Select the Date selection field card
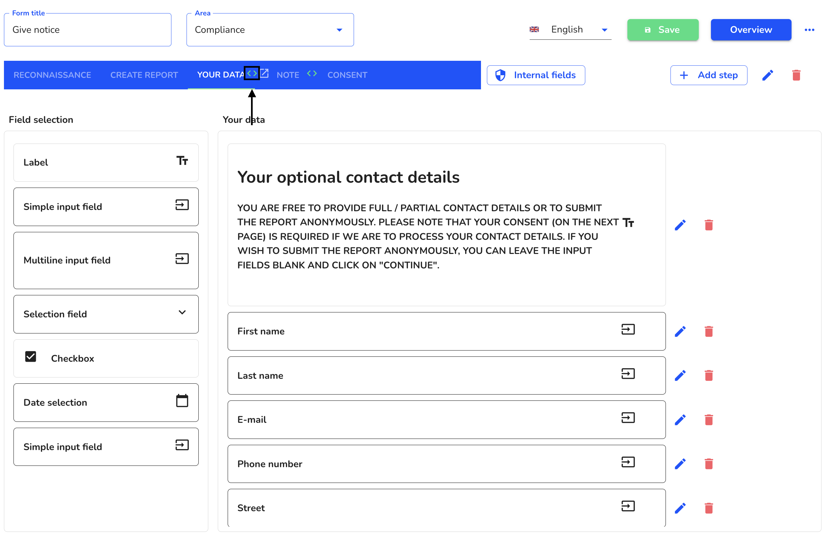This screenshot has height=546, width=833. coord(106,403)
